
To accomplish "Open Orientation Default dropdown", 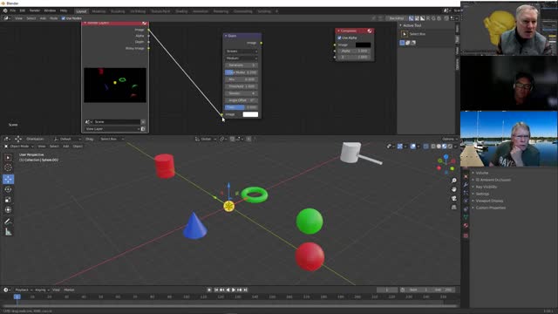I will (x=67, y=139).
